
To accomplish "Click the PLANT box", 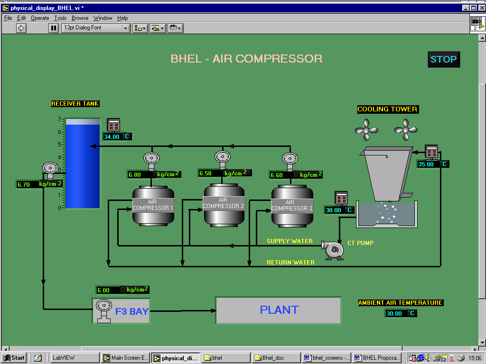I will tap(278, 310).
